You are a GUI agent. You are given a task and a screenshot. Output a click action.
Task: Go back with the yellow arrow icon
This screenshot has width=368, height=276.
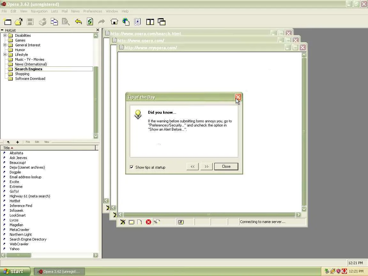click(x=78, y=22)
